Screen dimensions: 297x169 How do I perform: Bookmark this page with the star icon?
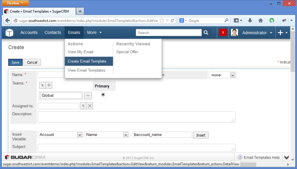162,20
